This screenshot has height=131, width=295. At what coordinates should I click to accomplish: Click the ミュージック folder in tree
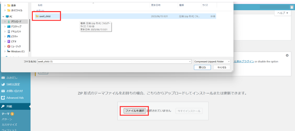click(16, 46)
